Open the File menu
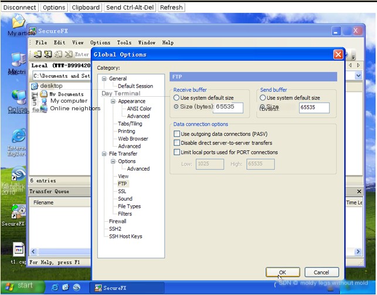377x295 pixels. click(41, 43)
